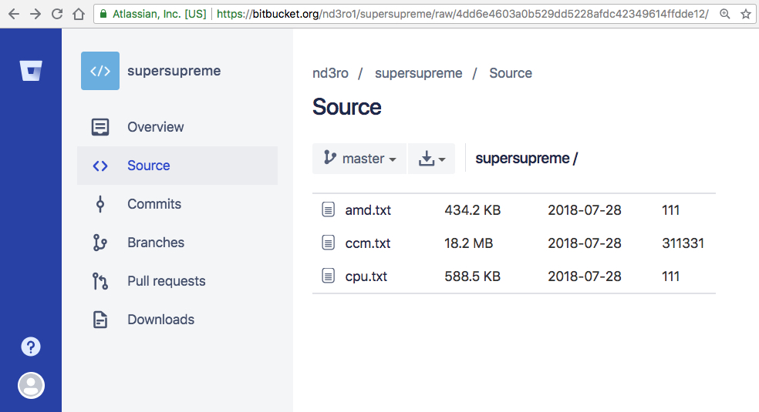Click the Branches sidebar icon
Image resolution: width=759 pixels, height=412 pixels.
point(100,243)
